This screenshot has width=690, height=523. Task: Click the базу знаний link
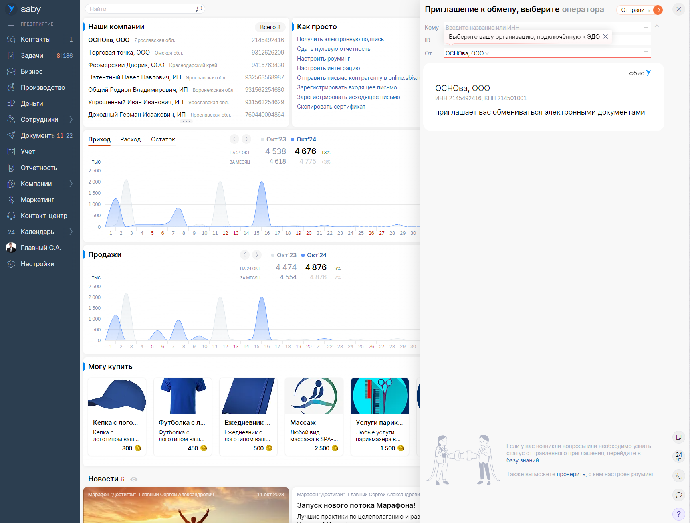click(x=522, y=460)
